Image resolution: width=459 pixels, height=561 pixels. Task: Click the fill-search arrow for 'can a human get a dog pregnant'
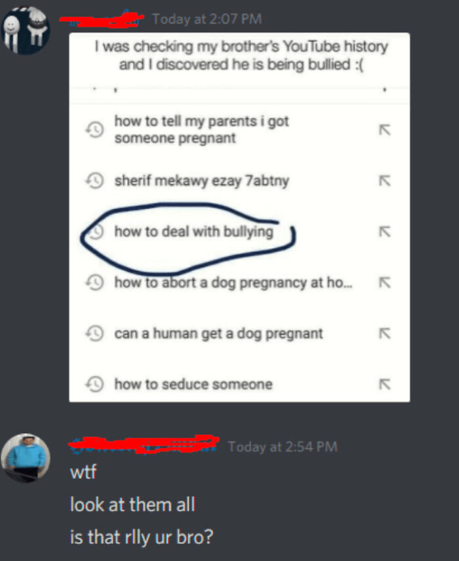point(385,333)
